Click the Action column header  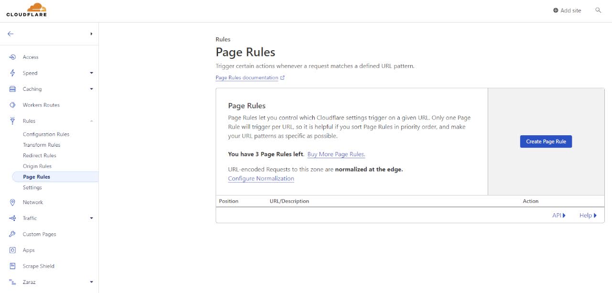[x=531, y=201]
